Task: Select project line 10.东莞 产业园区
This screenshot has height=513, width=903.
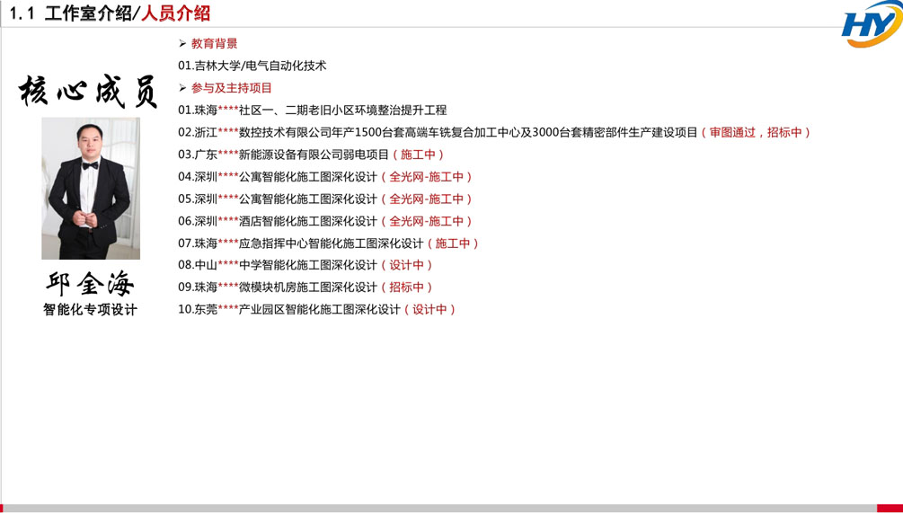Action: pos(316,309)
